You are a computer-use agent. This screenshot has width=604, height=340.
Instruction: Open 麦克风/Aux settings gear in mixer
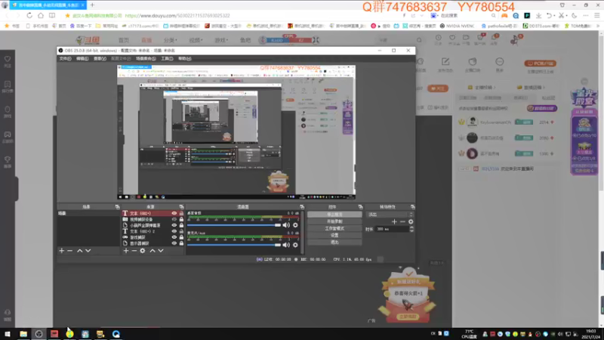[295, 245]
